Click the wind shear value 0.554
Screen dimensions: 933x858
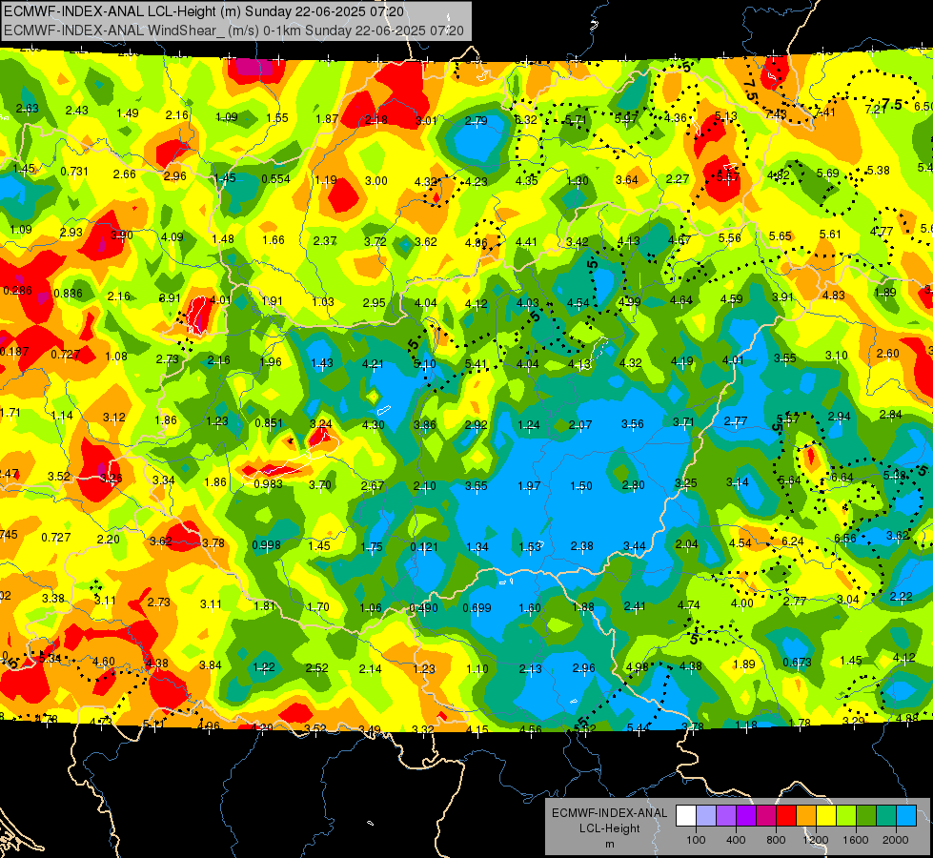click(x=275, y=178)
